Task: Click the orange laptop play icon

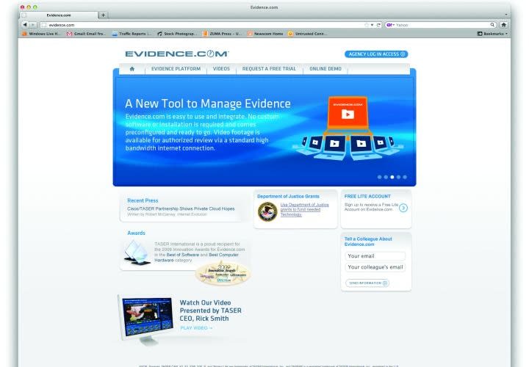Action: click(x=348, y=114)
